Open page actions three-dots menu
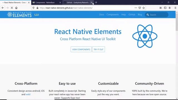178x100 pixels. pyautogui.click(x=136, y=8)
